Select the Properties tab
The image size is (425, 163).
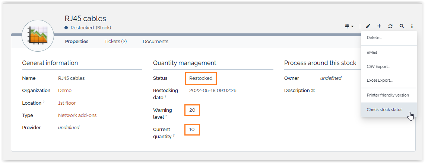point(77,42)
